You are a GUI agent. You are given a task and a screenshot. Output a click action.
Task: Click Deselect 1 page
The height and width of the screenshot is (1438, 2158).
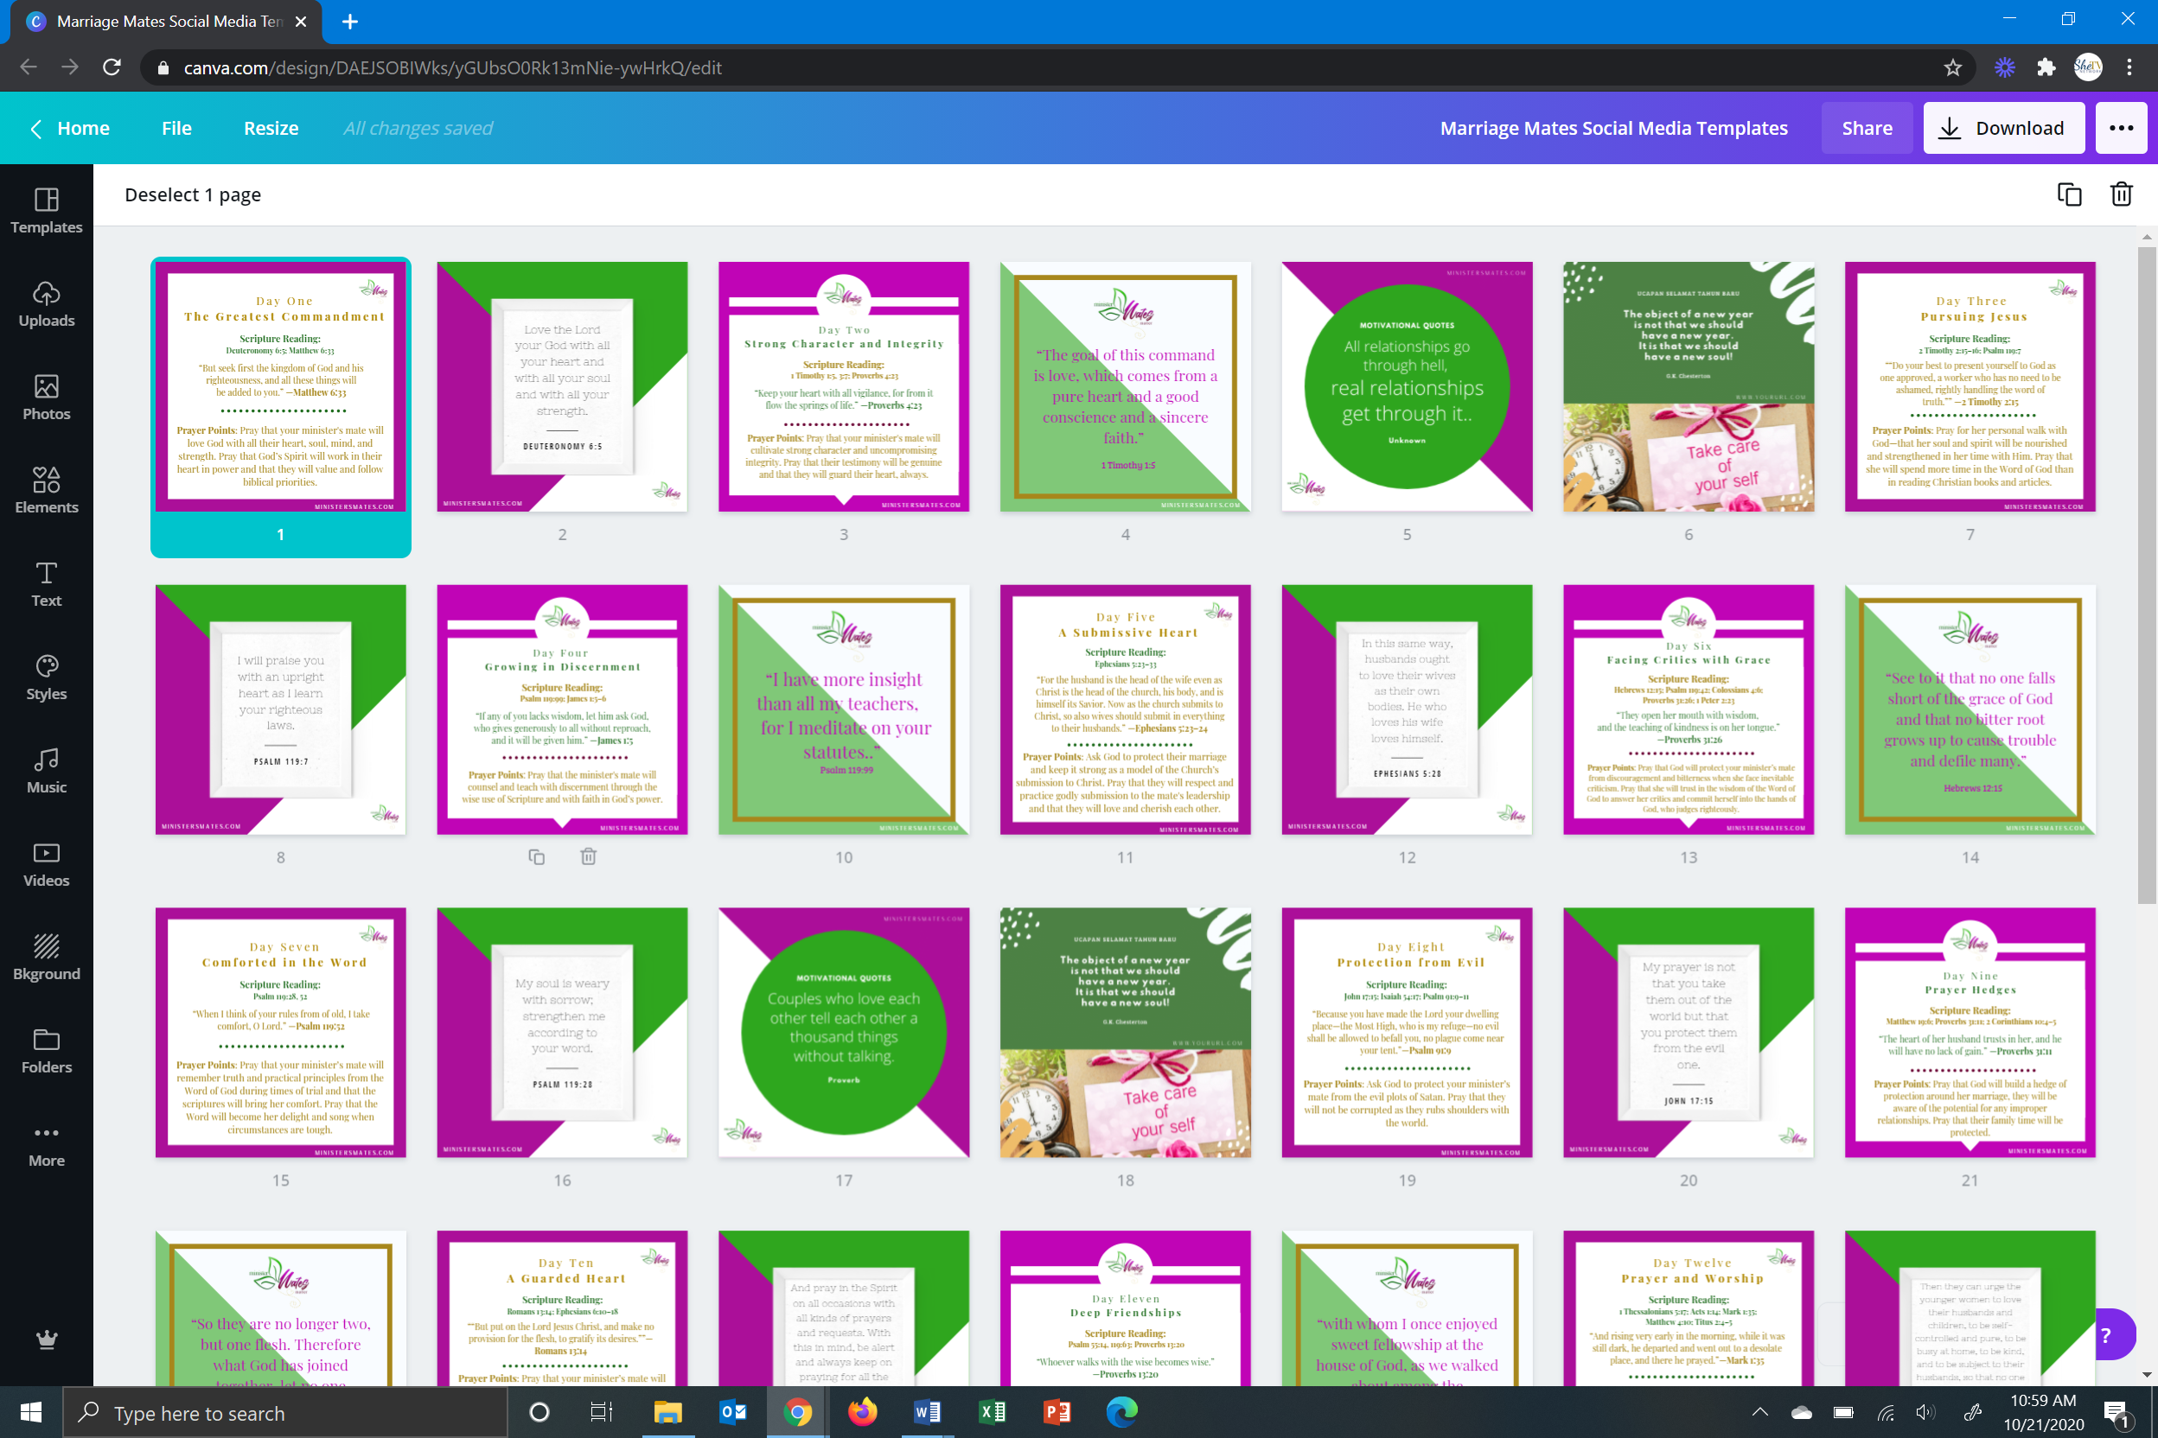tap(193, 194)
